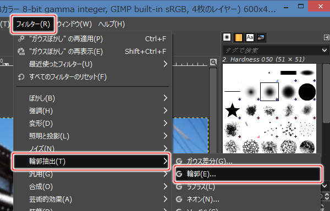The image size is (330, 211).
Task: Select ガウス差分(G)... filter
Action: coord(246,161)
